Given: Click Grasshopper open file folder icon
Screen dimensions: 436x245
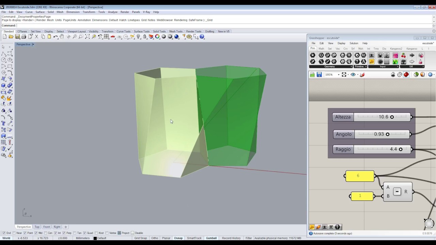Looking at the screenshot, I should pyautogui.click(x=312, y=75).
